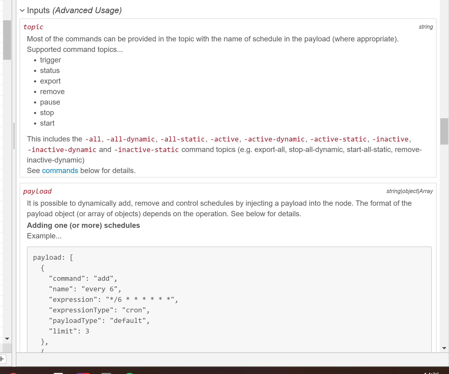Click the '"payloadType": "default",' code line

(x=99, y=321)
